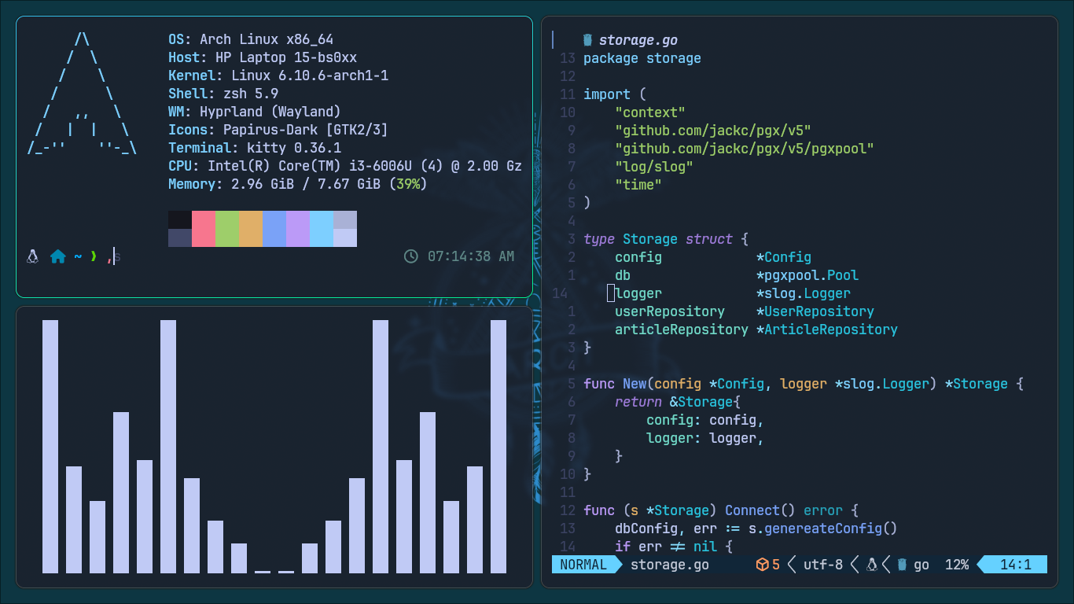Click the 14:1 cursor position indicator
This screenshot has width=1074, height=604.
click(x=1017, y=565)
